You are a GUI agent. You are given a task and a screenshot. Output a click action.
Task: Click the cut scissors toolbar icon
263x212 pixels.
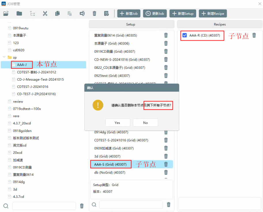click(45, 14)
